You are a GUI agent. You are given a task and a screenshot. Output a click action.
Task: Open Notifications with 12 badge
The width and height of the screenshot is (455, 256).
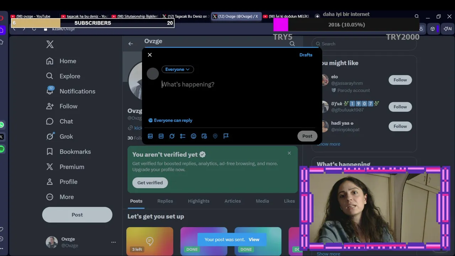pyautogui.click(x=71, y=91)
